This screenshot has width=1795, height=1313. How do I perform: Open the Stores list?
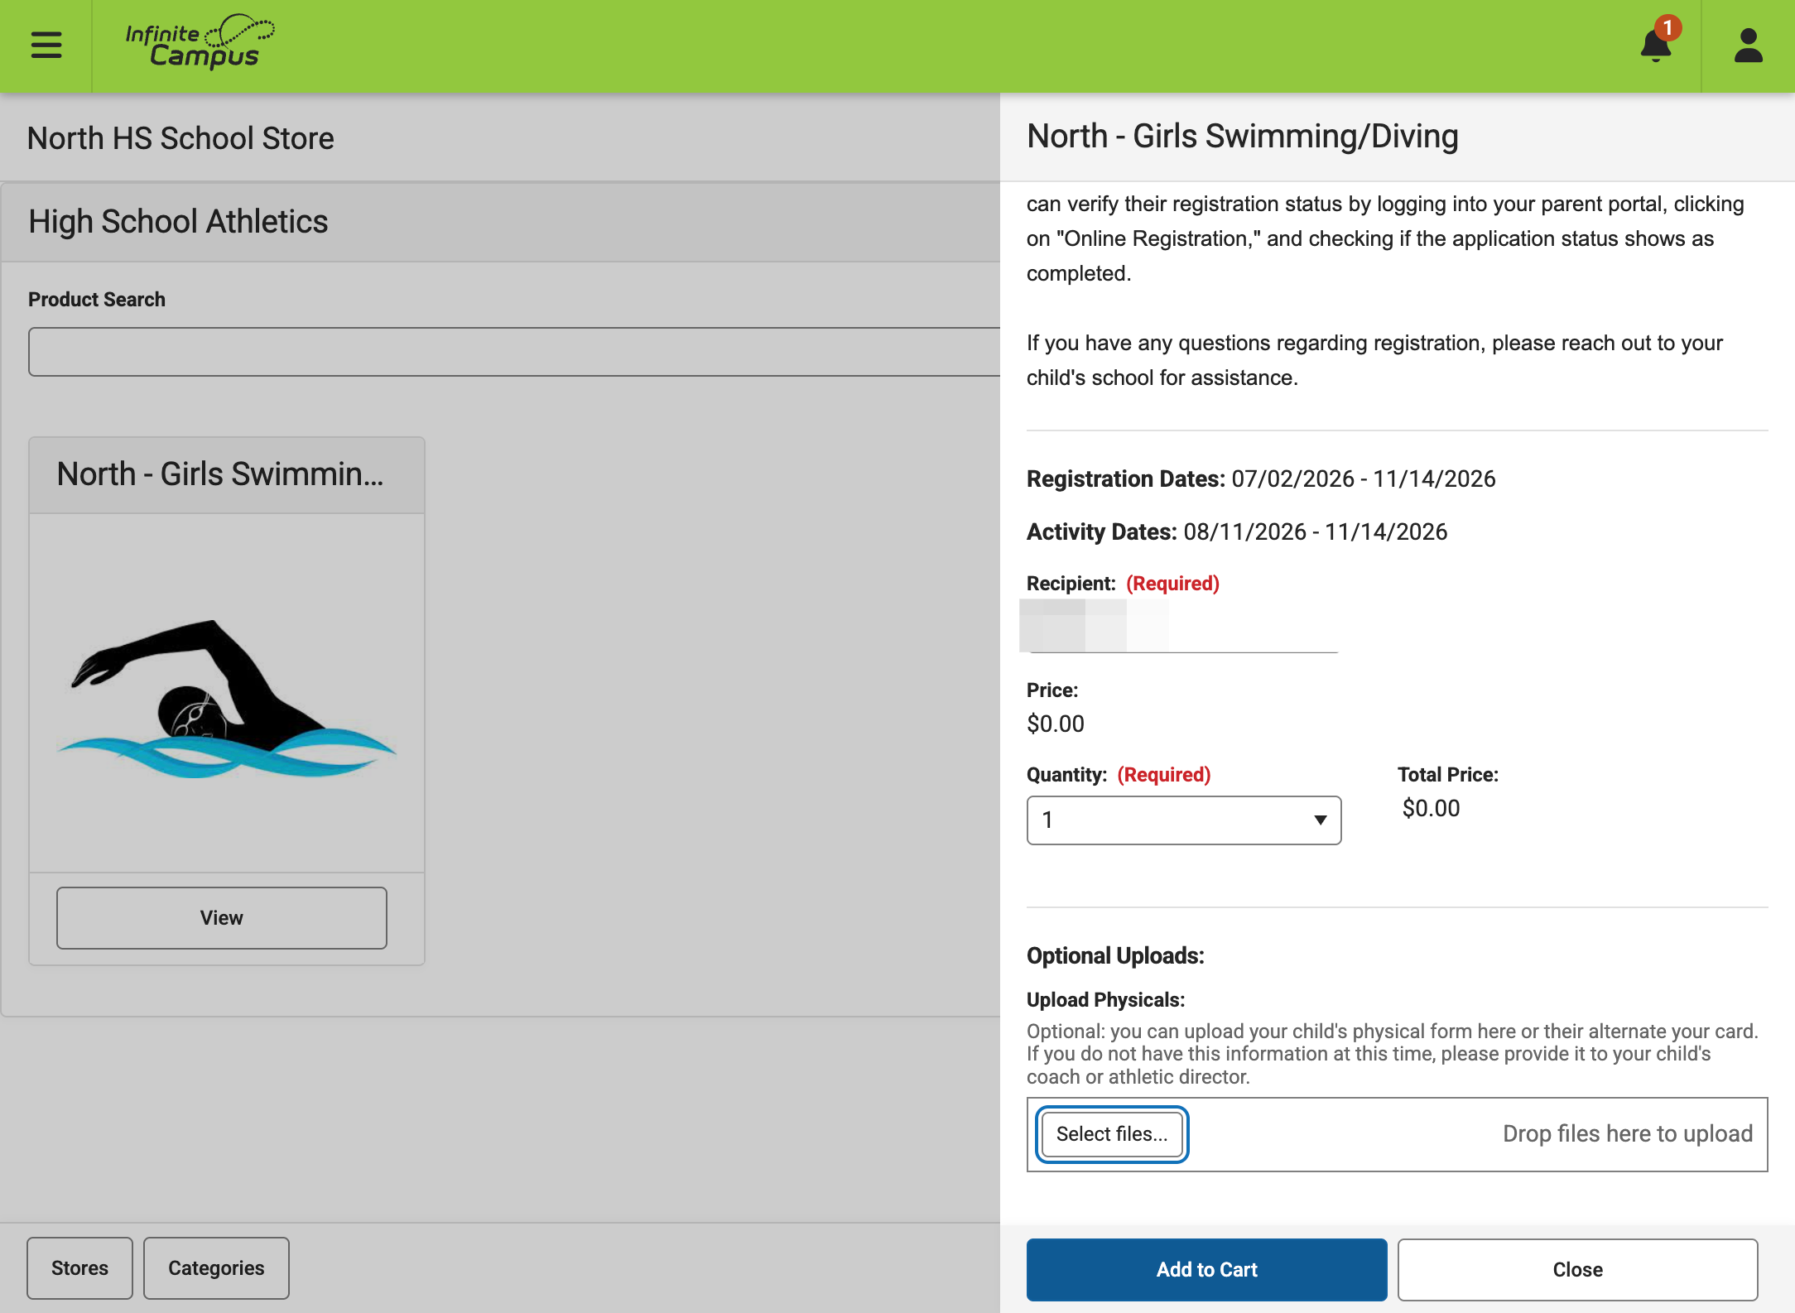point(79,1268)
